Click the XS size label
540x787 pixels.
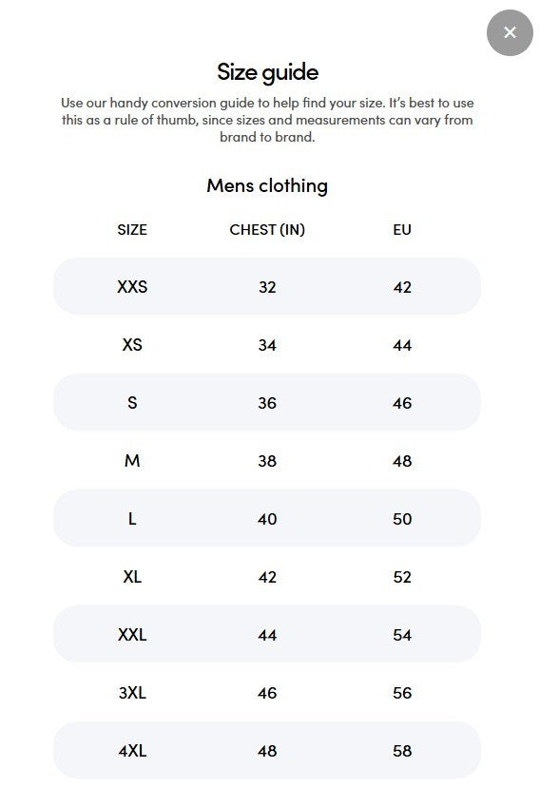(x=132, y=345)
